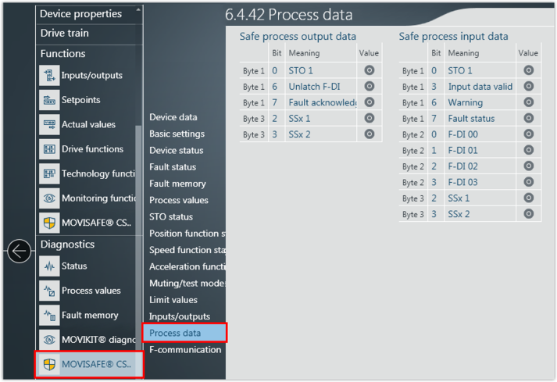Open Monitoring functions eye icon
The image size is (557, 382).
(49, 198)
